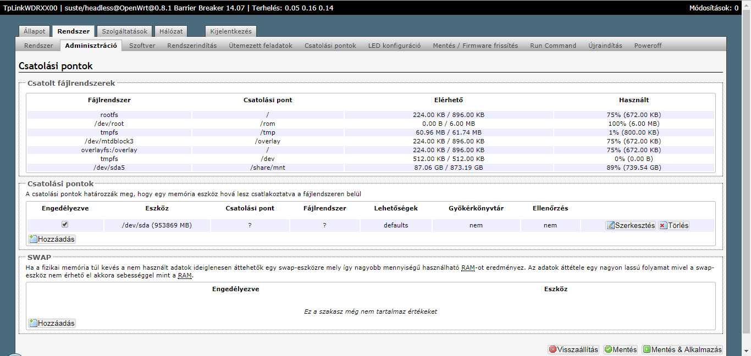Click the /share/mnt mount point cell
The image size is (751, 356).
[268, 168]
